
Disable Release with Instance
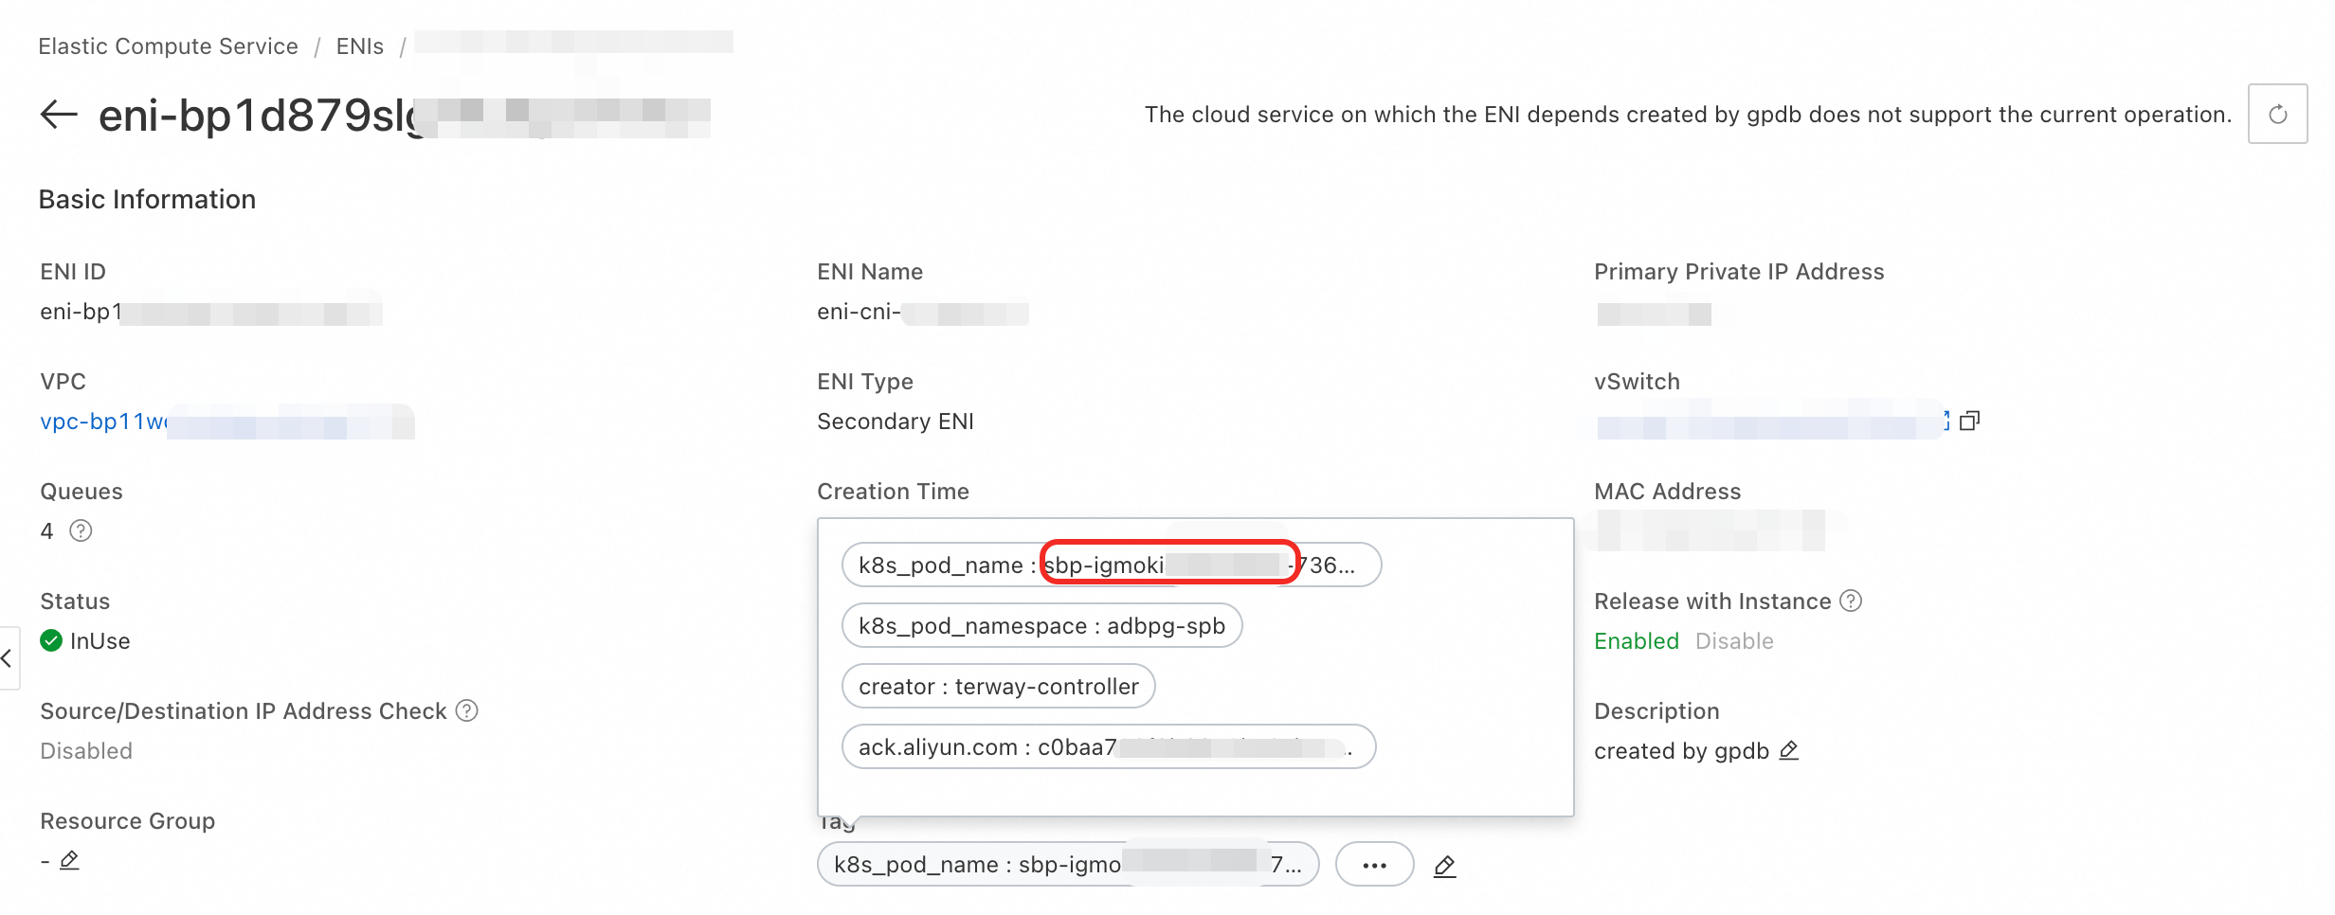tap(1734, 641)
